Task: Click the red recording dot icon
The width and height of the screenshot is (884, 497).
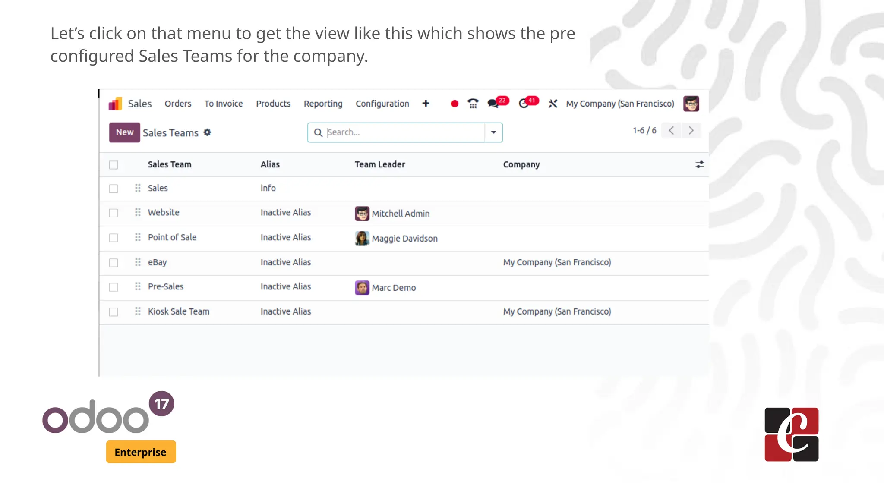Action: [455, 104]
